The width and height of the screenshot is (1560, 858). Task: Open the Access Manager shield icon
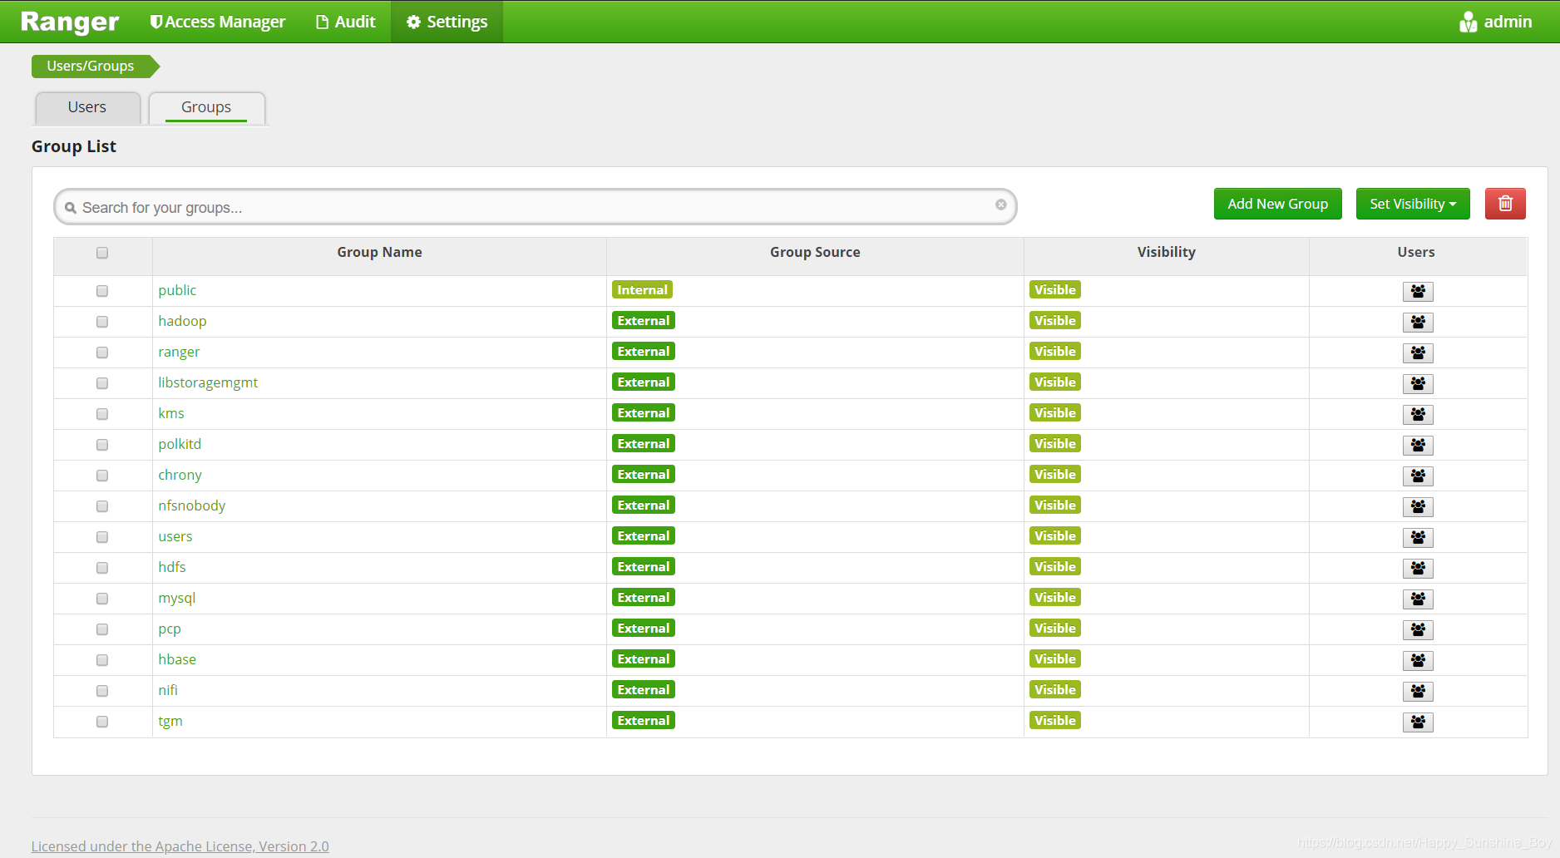(x=156, y=21)
